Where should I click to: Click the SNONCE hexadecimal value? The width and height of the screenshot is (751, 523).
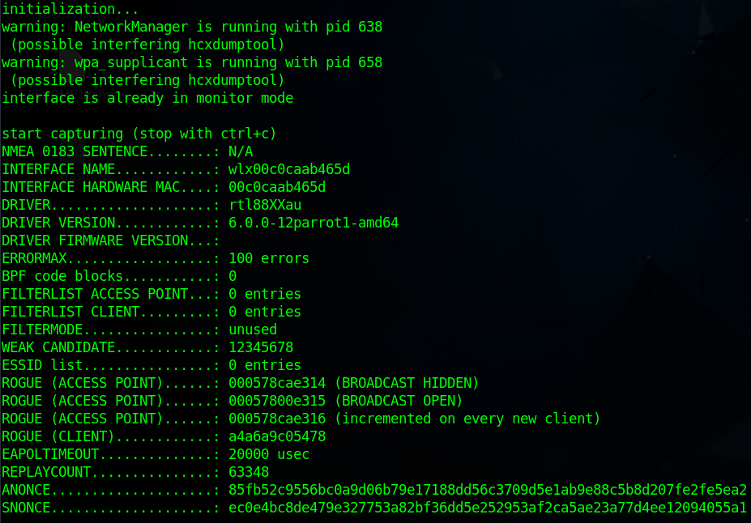point(488,508)
